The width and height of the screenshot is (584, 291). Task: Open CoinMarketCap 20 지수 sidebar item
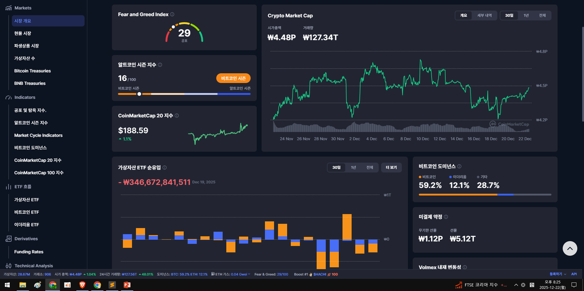pyautogui.click(x=38, y=160)
